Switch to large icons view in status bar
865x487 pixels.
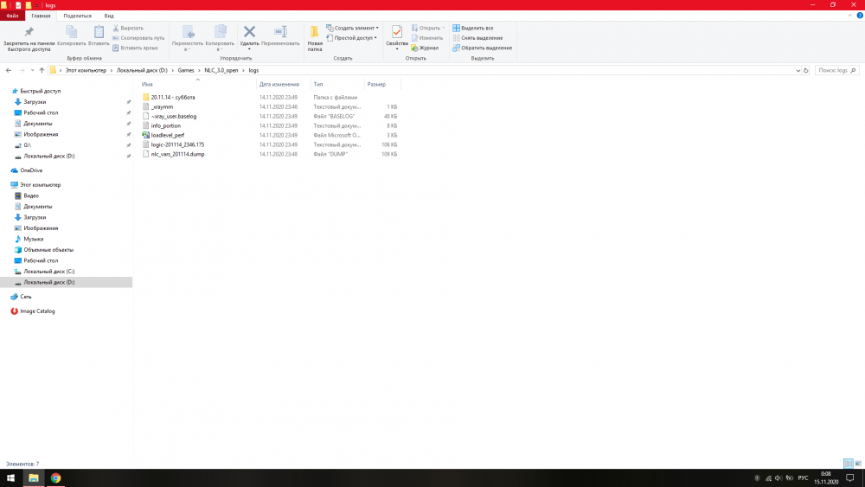[x=858, y=464]
